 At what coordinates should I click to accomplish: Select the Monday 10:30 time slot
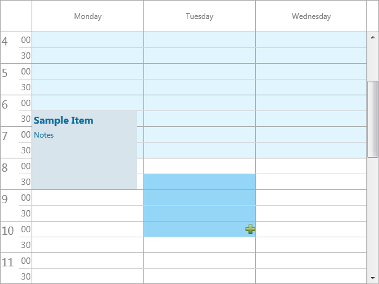click(x=88, y=245)
